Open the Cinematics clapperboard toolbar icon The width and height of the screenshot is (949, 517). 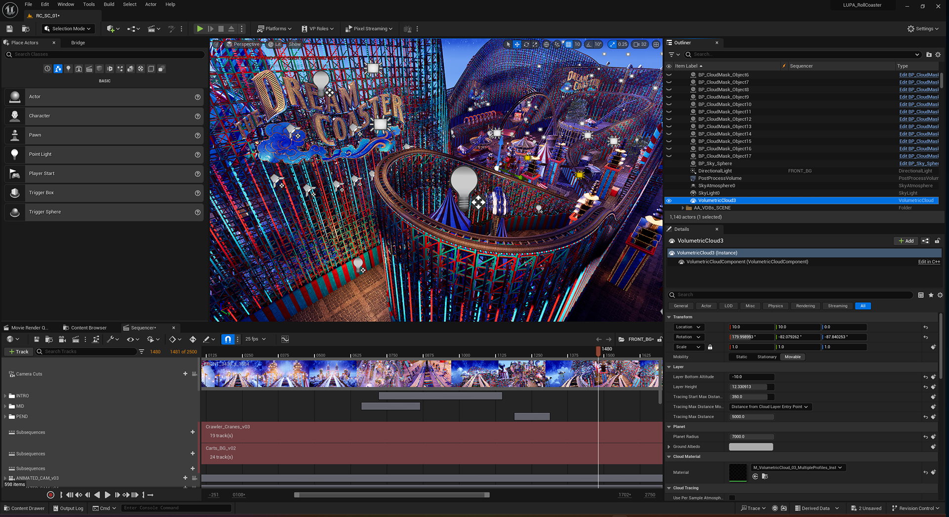coord(154,29)
